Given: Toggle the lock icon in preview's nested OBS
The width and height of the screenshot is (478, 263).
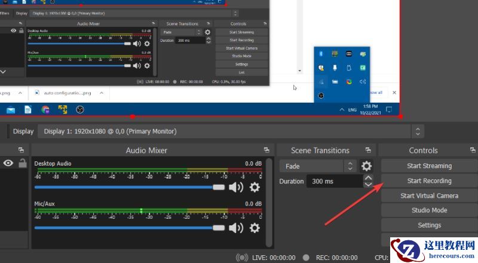Looking at the screenshot, I should click(22, 30).
